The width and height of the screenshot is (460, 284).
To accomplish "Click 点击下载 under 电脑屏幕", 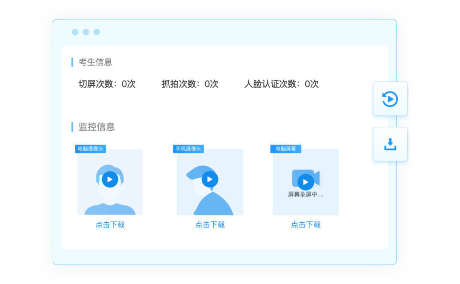I will [x=306, y=225].
